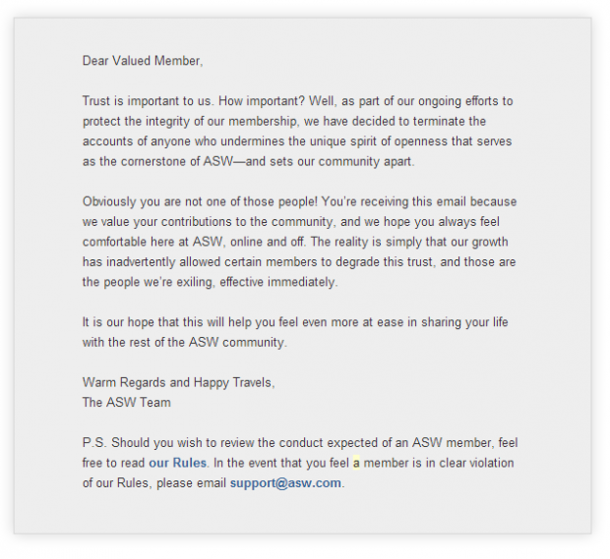Click the phrase "cornerstone of ASW"
Image resolution: width=610 pixels, height=559 pixels.
pos(177,161)
